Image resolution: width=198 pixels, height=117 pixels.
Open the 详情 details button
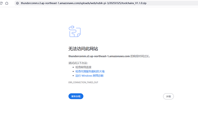pyautogui.click(x=168, y=96)
